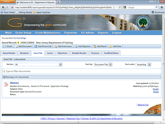This screenshot has width=165, height=124.
Task: Click the yellow alert icon beside Award Record
Action: [x=18, y=43]
